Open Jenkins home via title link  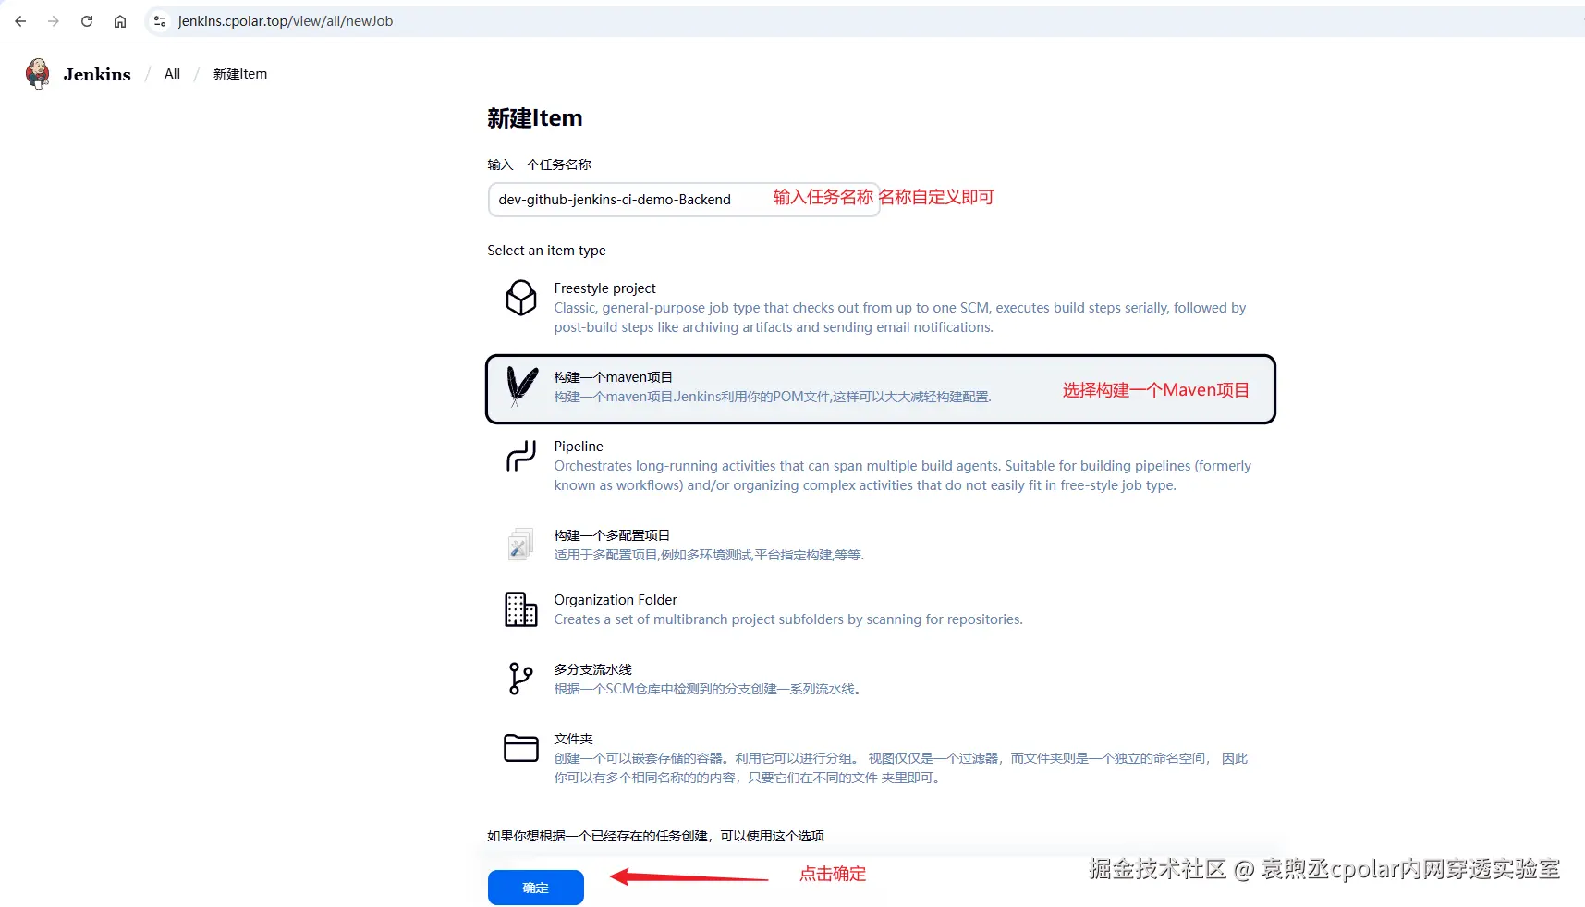coord(97,74)
